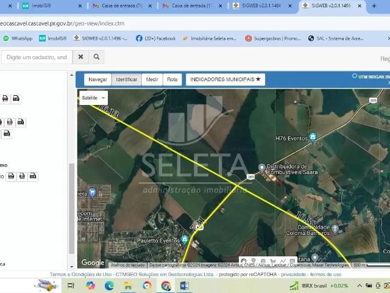
Task: Select the polygon drawing tool on map
Action: [x=273, y=261]
